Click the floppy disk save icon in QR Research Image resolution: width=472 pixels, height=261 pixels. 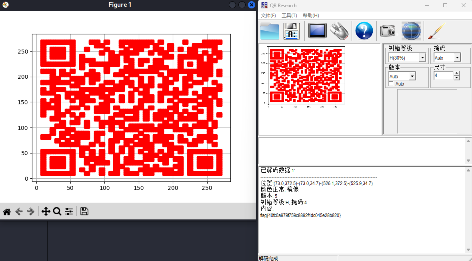[291, 31]
